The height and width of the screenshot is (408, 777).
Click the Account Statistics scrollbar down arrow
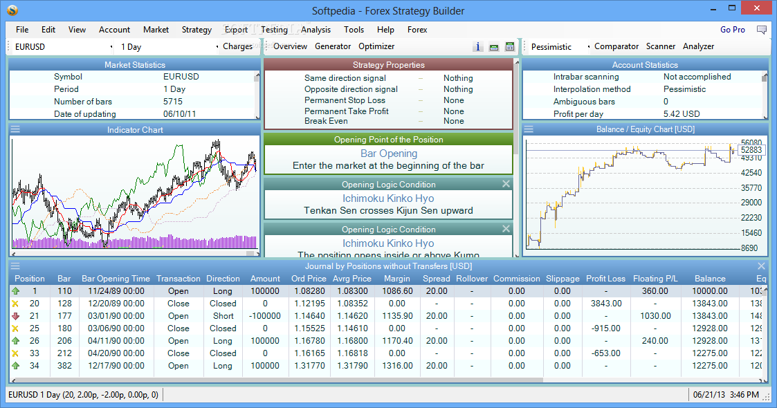[765, 117]
